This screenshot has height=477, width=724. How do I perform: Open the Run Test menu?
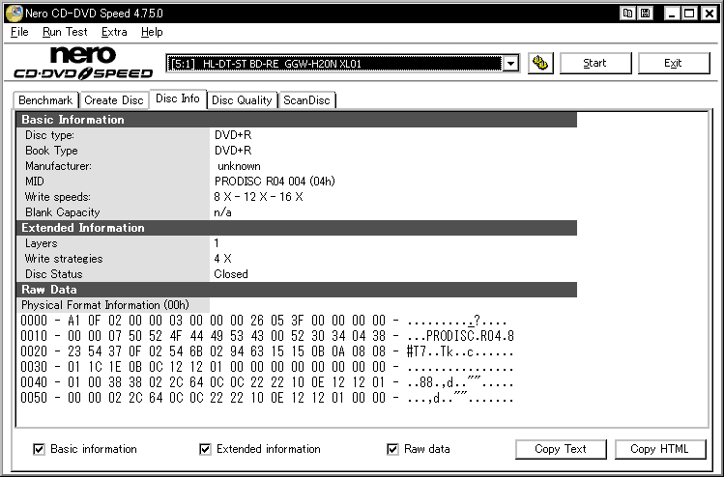point(65,32)
